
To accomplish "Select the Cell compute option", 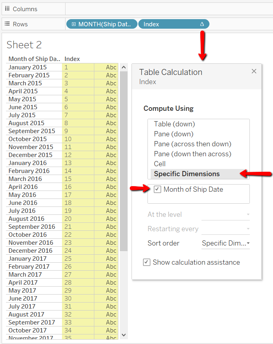I will point(159,164).
